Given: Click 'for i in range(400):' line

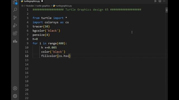Looking at the screenshot, I should (x=50, y=43).
